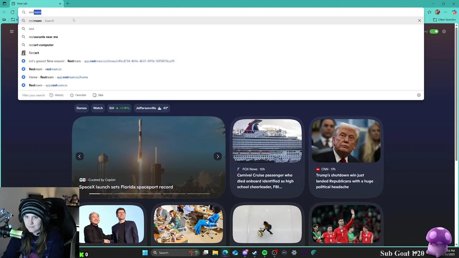
Task: Select the "restream - Search" suggestion
Action: [221, 20]
